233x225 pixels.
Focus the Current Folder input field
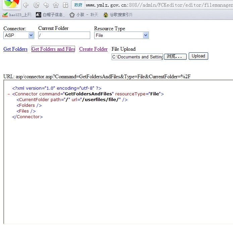tap(64, 35)
